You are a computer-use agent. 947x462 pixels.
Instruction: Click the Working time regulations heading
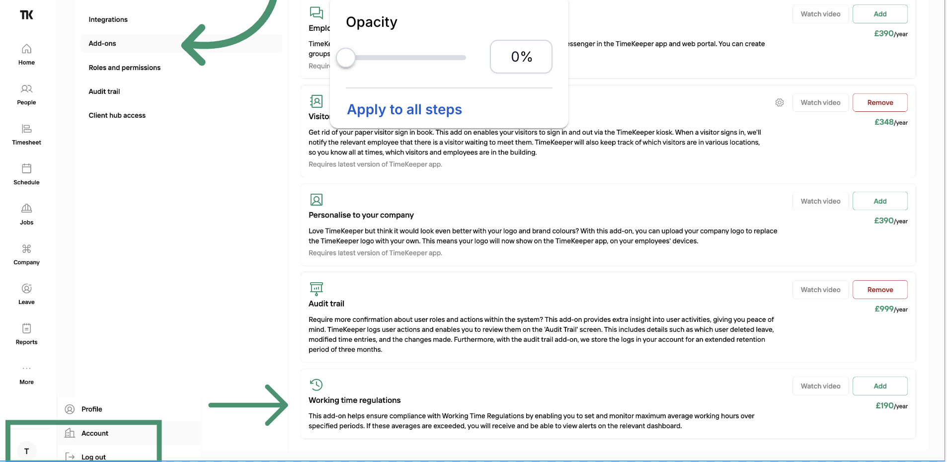click(355, 400)
